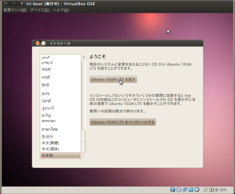
Task: Click the 'Ubuntu 10.04 LTS を試す' button
Action: coord(113,79)
